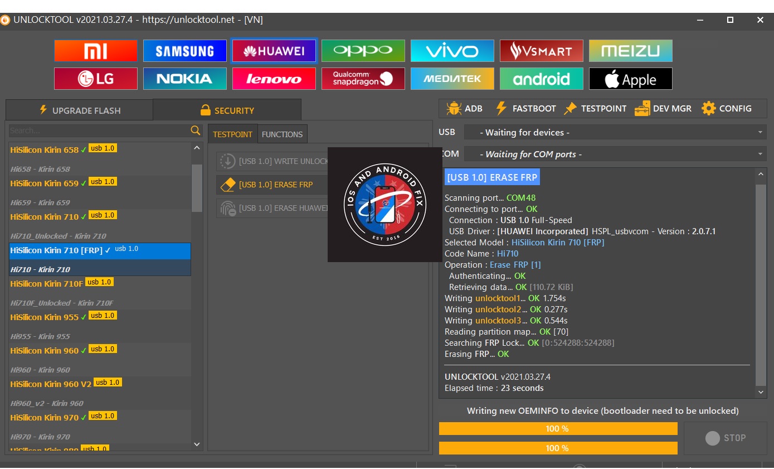Screen dimensions: 774x469
Task: Click COM48 in the log
Action: point(521,198)
